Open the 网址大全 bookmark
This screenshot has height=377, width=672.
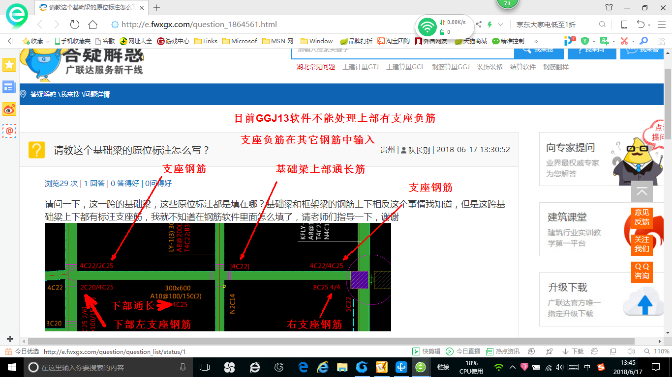(x=136, y=41)
